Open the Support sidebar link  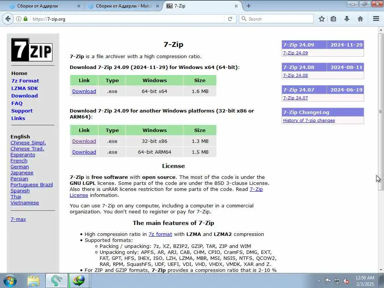coord(22,111)
